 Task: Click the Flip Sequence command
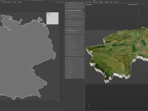[x=71, y=70]
